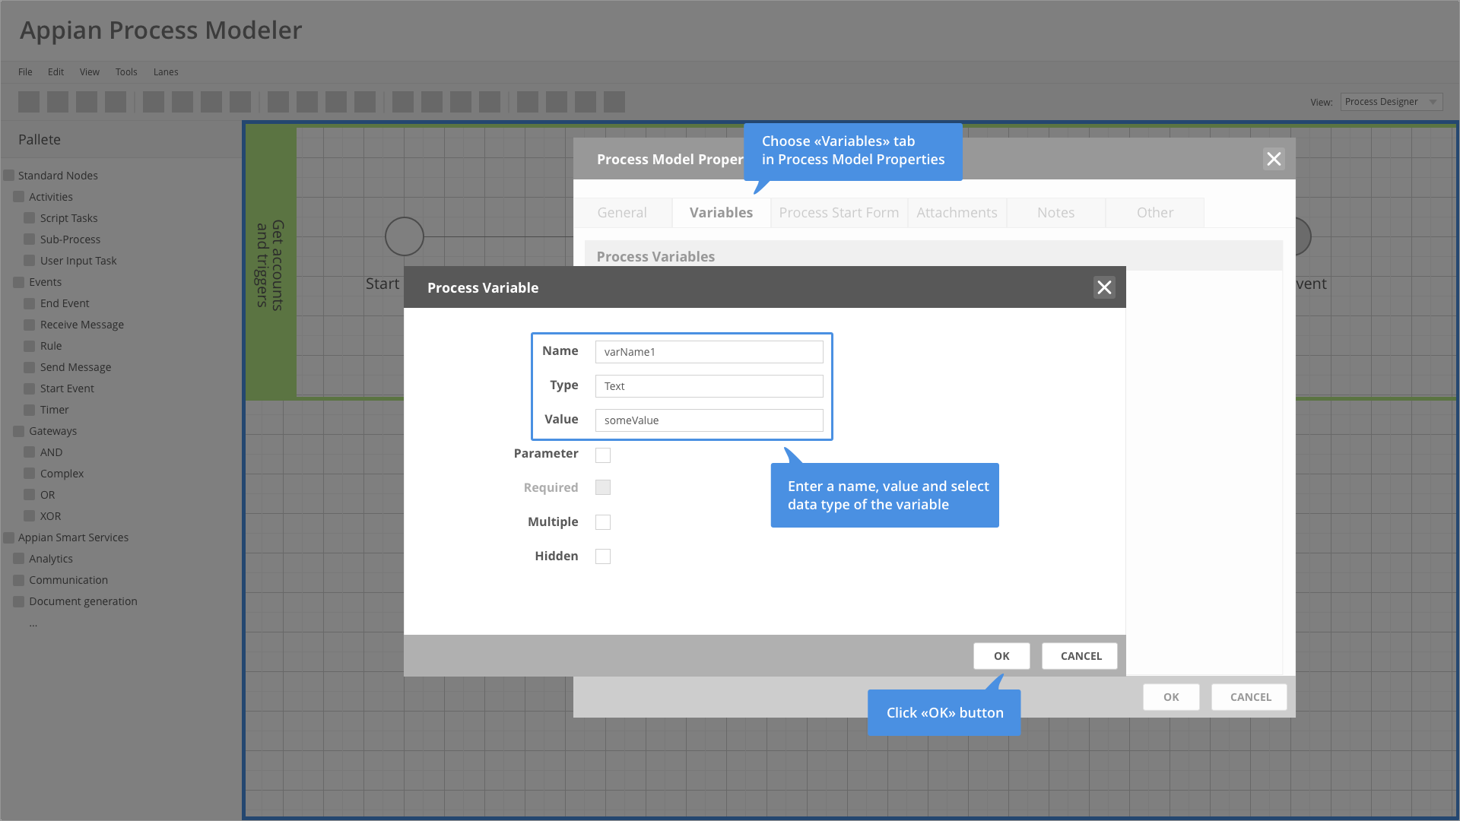Switch to the Process Start Form tab
The width and height of the screenshot is (1460, 821).
[839, 213]
